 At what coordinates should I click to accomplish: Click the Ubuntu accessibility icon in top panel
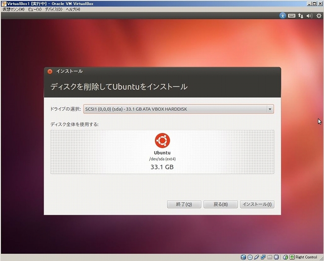[282, 16]
